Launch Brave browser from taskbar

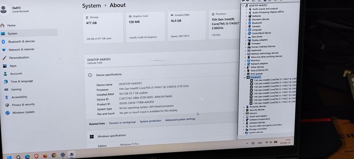tap(36, 156)
